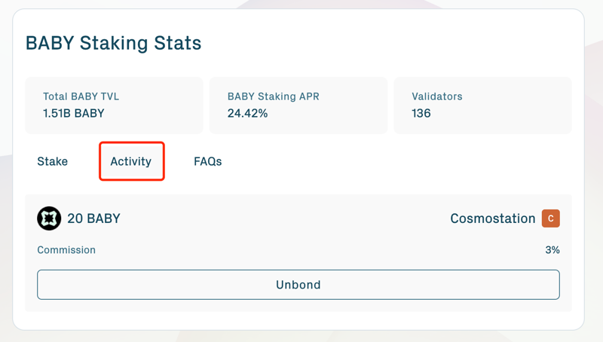
Task: Open the Activity tab
Action: click(131, 161)
